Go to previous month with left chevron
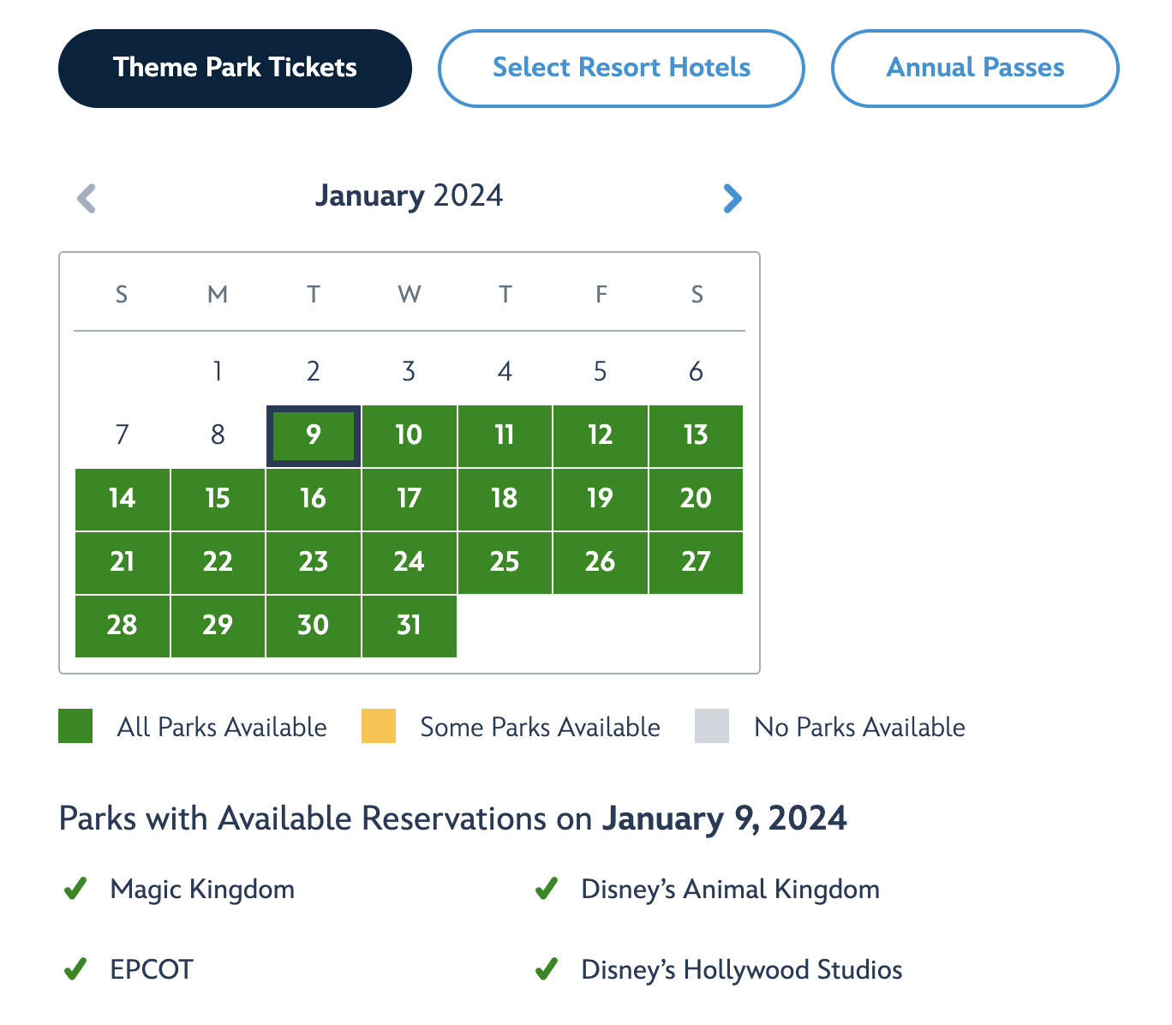The image size is (1172, 1025). coord(87,198)
